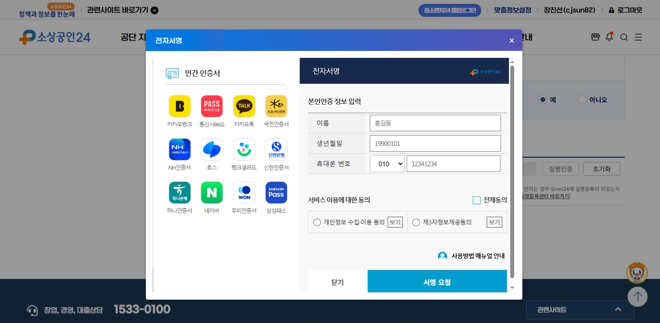Select the 아니오 radio button
660x323 pixels.
[582, 100]
